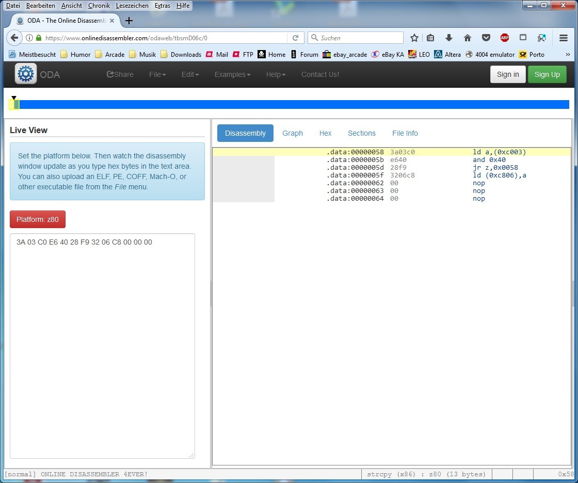The height and width of the screenshot is (483, 578).
Task: Open the Pocket icon in toolbar
Action: click(486, 38)
